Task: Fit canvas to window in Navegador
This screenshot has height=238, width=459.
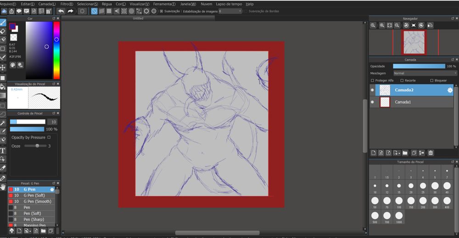Action: [390, 26]
